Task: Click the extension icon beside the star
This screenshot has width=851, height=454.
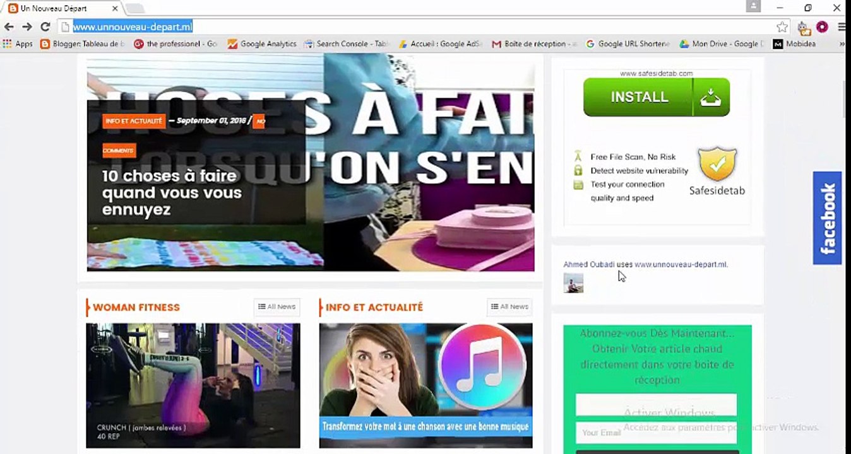Action: coord(803,27)
